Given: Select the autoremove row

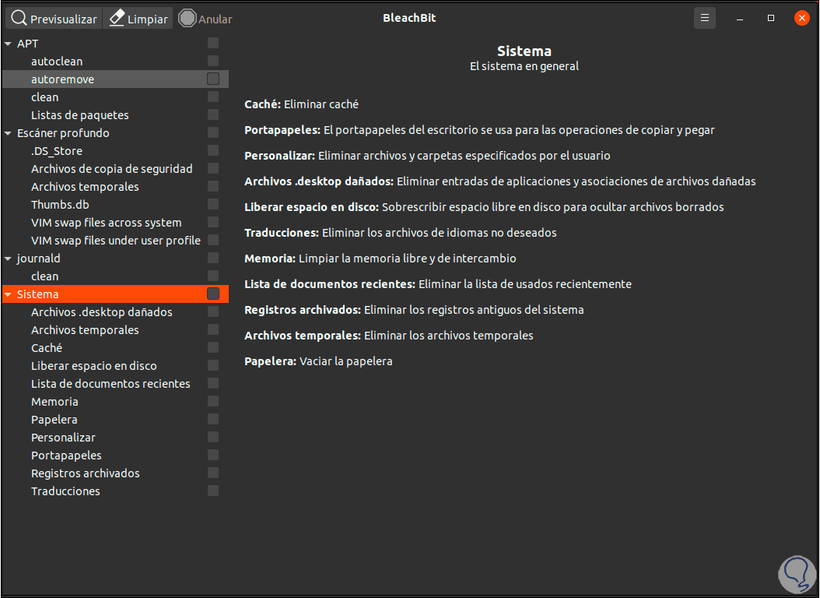Looking at the screenshot, I should (116, 79).
